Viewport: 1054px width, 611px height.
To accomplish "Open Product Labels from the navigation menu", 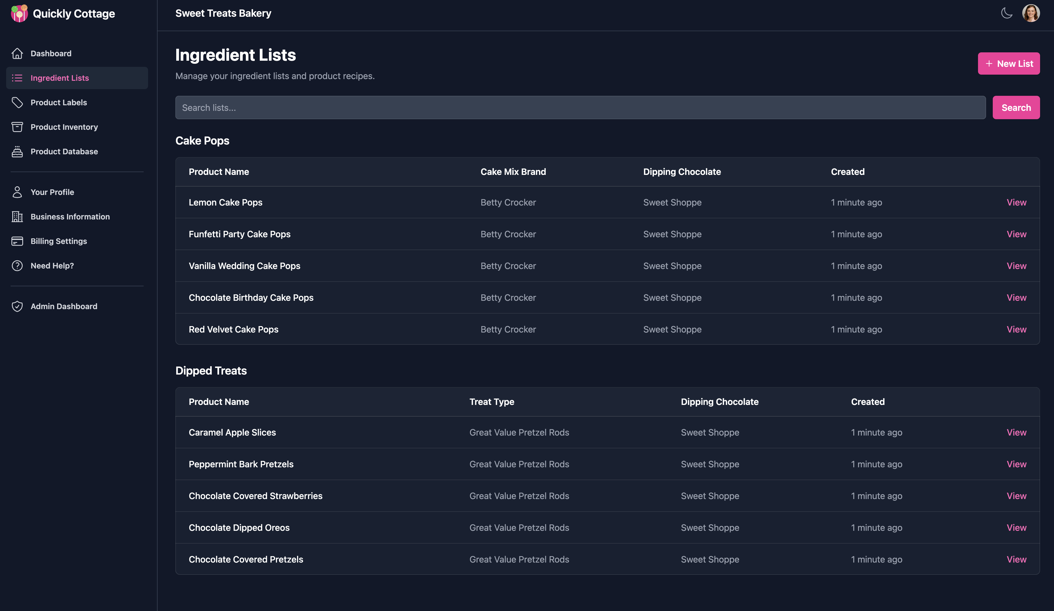I will click(58, 102).
